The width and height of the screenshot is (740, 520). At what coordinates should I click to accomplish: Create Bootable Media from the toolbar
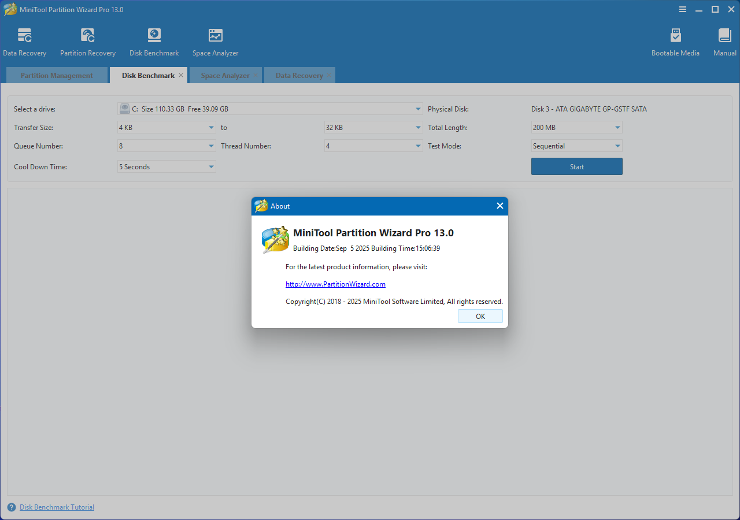(675, 42)
